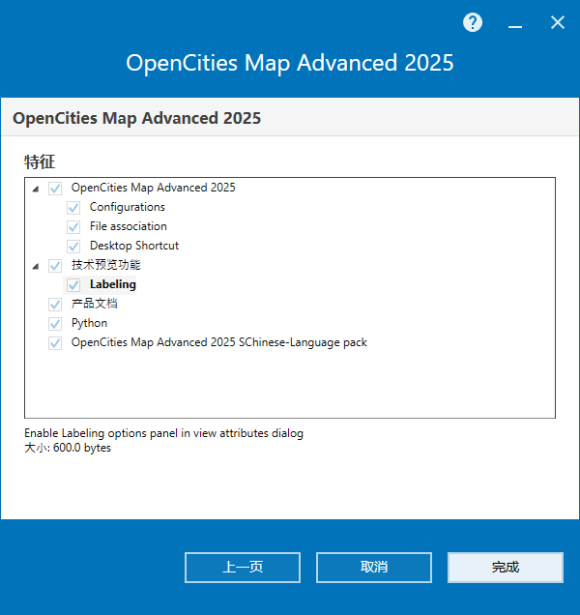Select the Python row label
Image resolution: width=580 pixels, height=615 pixels.
pyautogui.click(x=89, y=323)
